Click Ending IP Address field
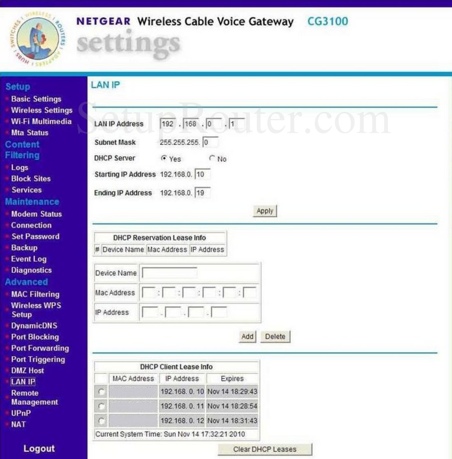Screen dimensions: 452x459 coord(203,193)
